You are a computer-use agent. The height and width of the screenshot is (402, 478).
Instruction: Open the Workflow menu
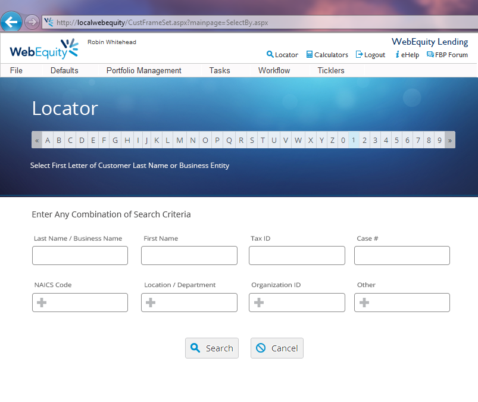pyautogui.click(x=274, y=70)
